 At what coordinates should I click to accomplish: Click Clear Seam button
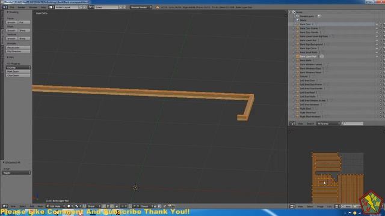[x=18, y=76]
